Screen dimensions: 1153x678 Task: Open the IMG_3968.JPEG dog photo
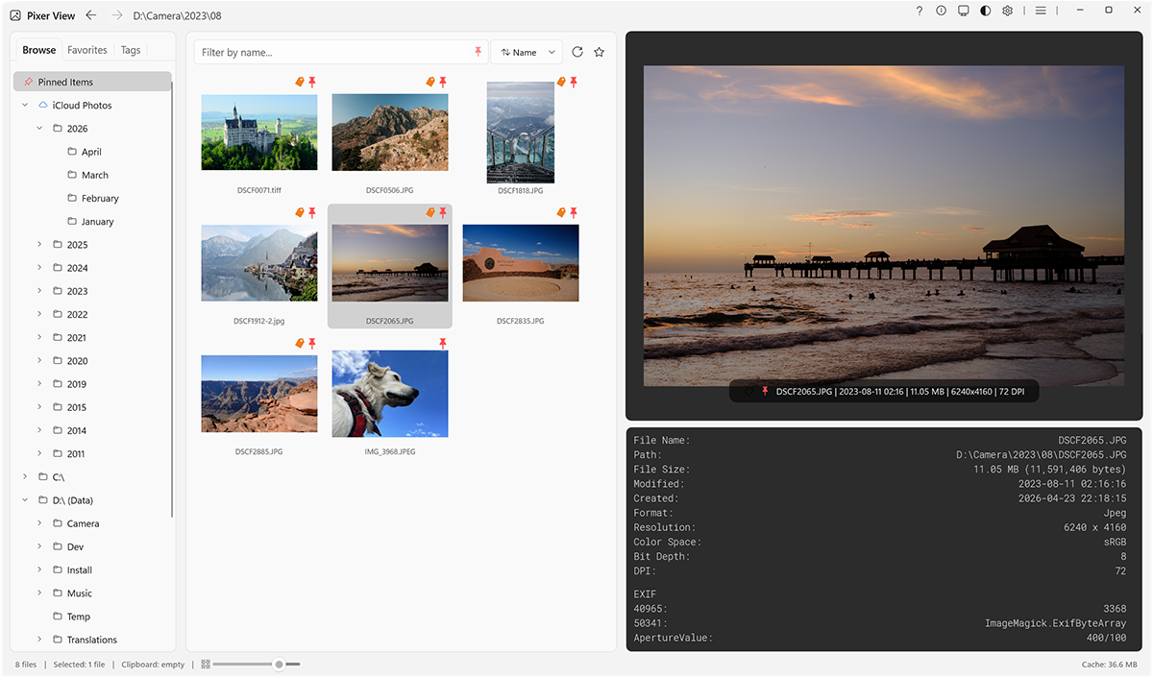(389, 393)
